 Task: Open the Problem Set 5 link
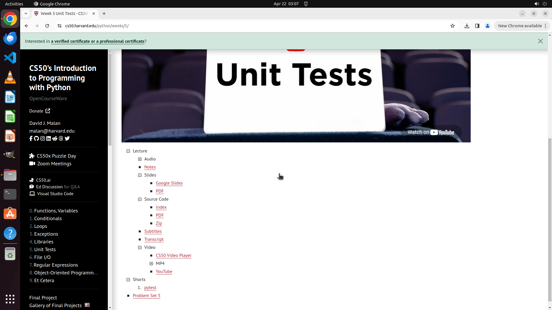click(146, 296)
